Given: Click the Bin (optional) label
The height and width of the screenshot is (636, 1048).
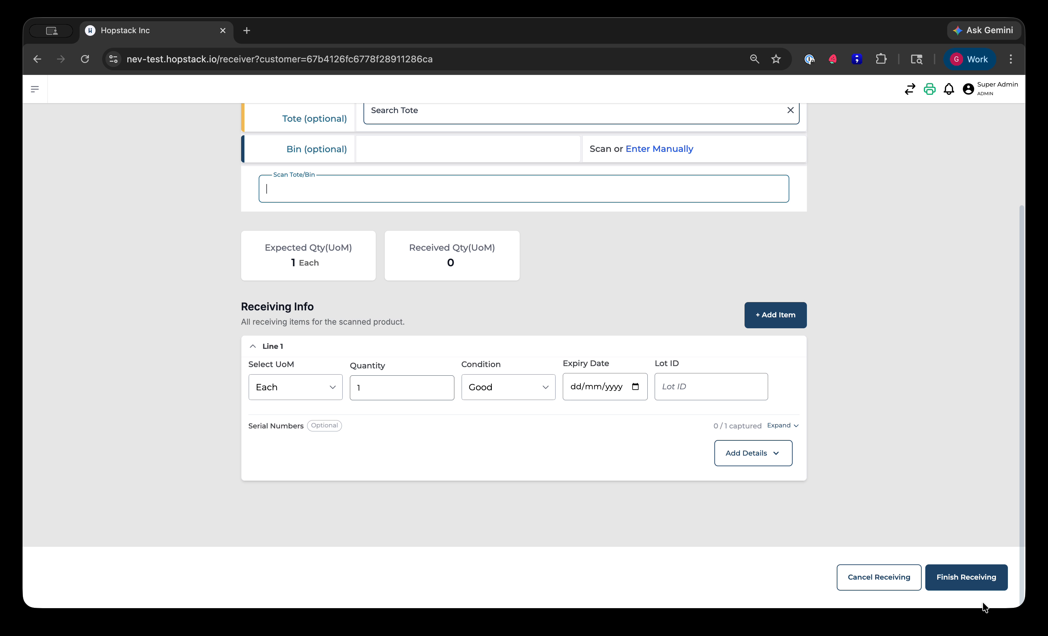Looking at the screenshot, I should pyautogui.click(x=316, y=149).
